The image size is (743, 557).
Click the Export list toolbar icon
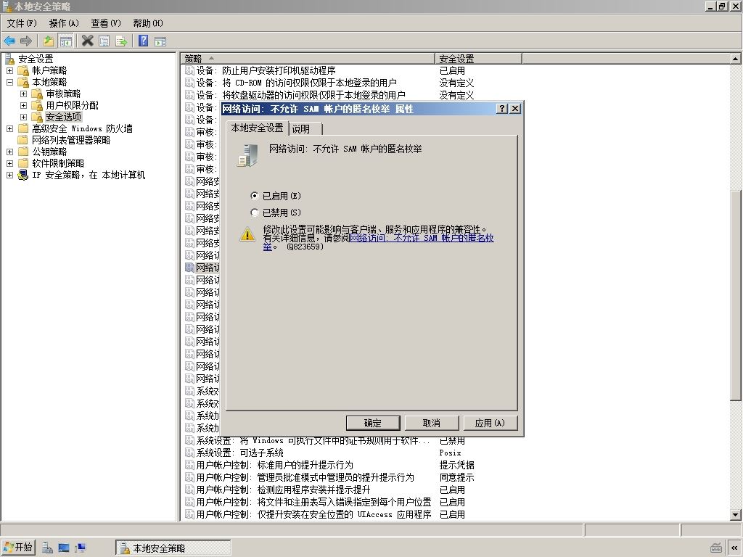point(121,41)
